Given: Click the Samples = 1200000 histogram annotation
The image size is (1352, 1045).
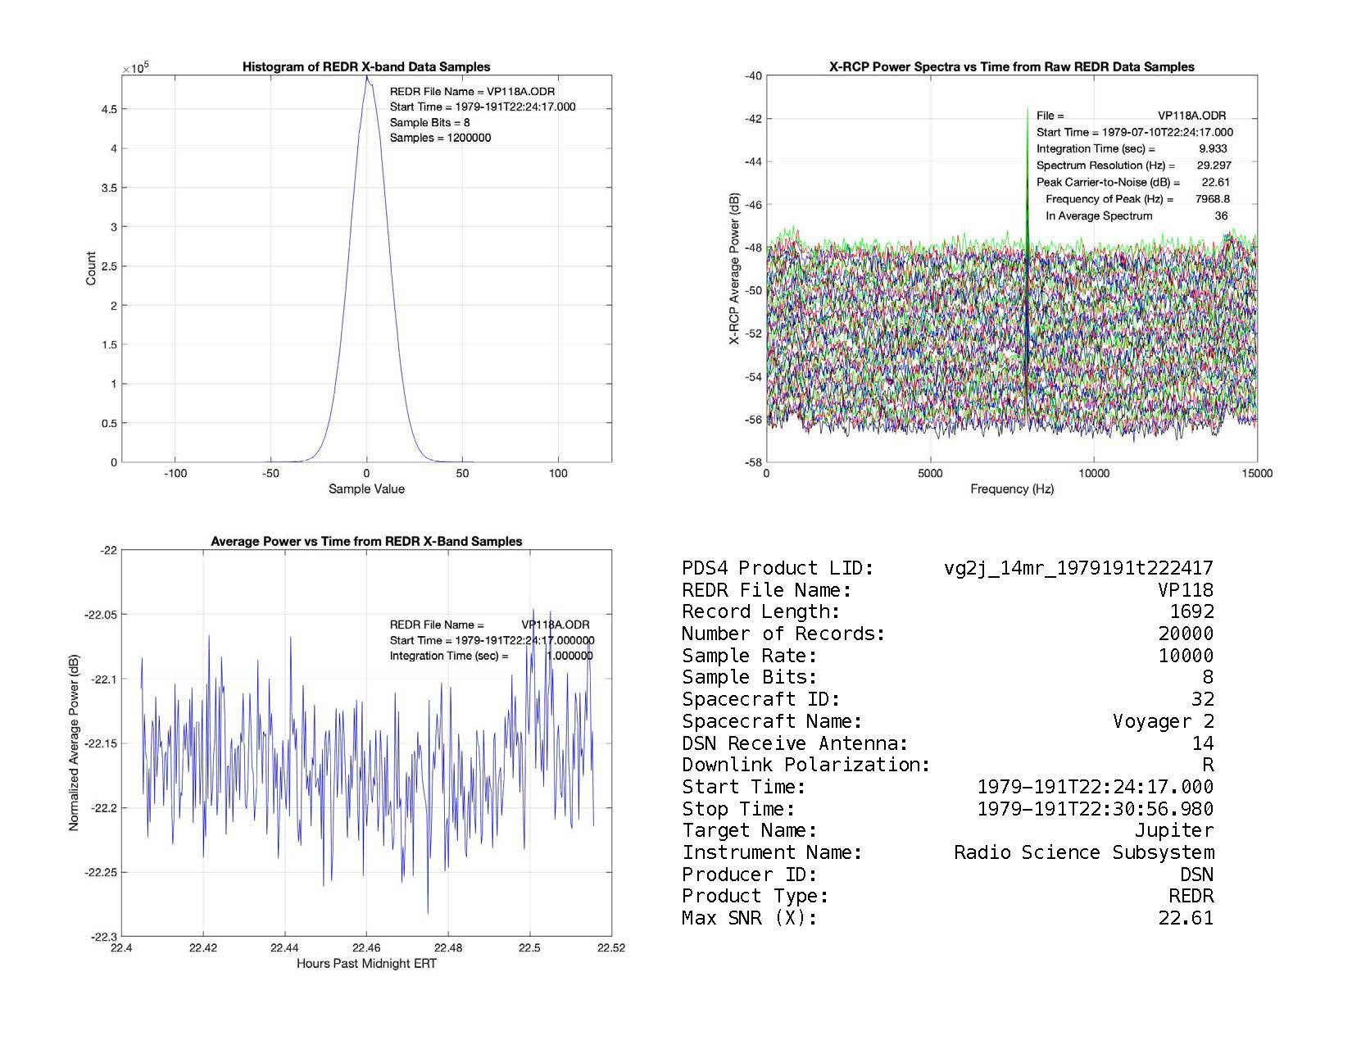Looking at the screenshot, I should (x=440, y=138).
